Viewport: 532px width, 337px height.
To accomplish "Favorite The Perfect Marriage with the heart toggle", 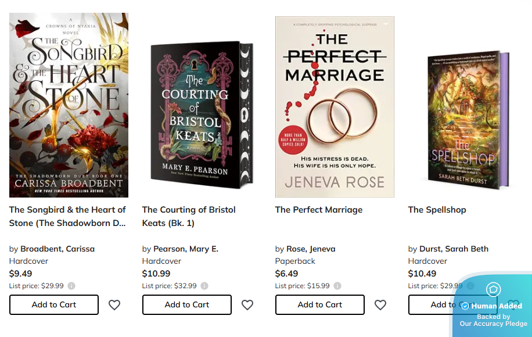I will 380,304.
